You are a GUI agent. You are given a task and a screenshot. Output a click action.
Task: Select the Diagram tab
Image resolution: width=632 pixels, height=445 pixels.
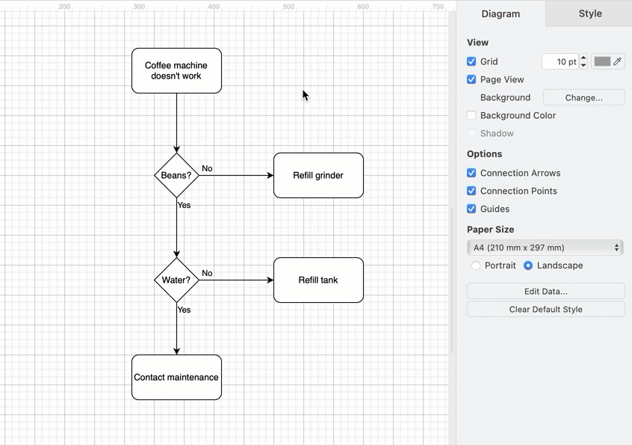tap(501, 13)
